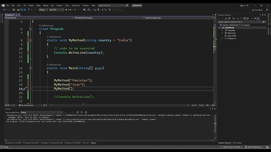Open the Debug configuration dropdown
This screenshot has height=152, width=271.
click(x=43, y=10)
